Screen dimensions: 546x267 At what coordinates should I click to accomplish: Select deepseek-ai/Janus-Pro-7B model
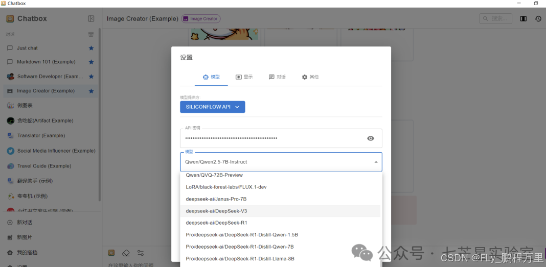[280, 199]
